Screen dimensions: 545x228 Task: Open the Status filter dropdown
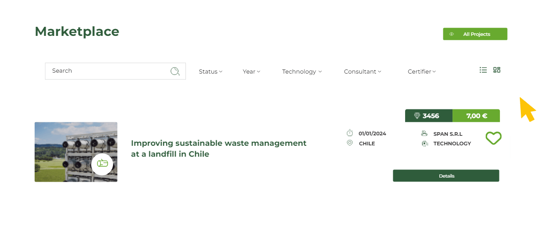point(211,71)
